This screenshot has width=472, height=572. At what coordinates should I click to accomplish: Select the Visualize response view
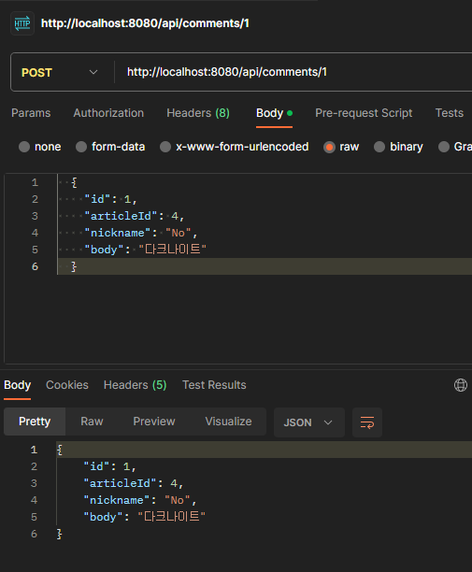tap(228, 422)
